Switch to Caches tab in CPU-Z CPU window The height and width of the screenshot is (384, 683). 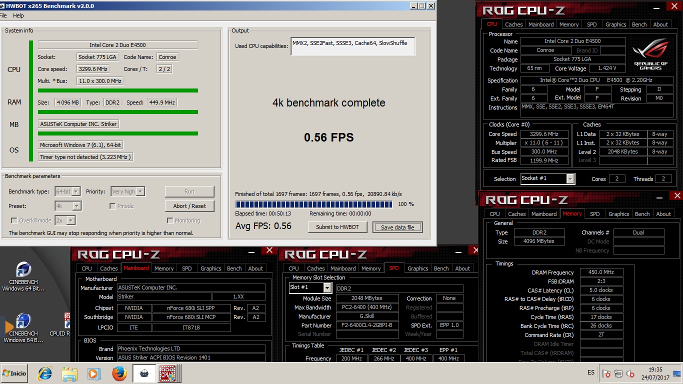click(x=513, y=24)
